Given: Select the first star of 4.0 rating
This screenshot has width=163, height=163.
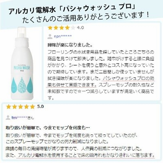Looking at the screenshot, I should (50, 28).
